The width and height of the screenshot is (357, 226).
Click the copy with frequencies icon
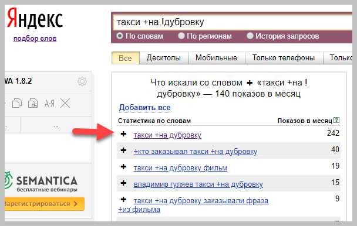tap(33, 103)
